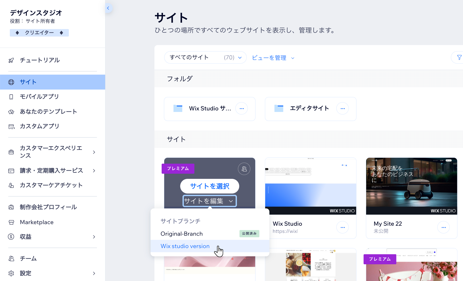The height and width of the screenshot is (281, 463).
Task: Open the チュートリアル rocket icon
Action: click(x=11, y=60)
